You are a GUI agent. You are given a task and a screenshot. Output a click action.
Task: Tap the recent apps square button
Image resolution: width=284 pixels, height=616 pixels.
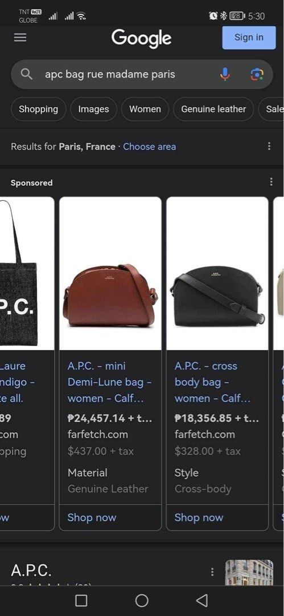click(81, 600)
